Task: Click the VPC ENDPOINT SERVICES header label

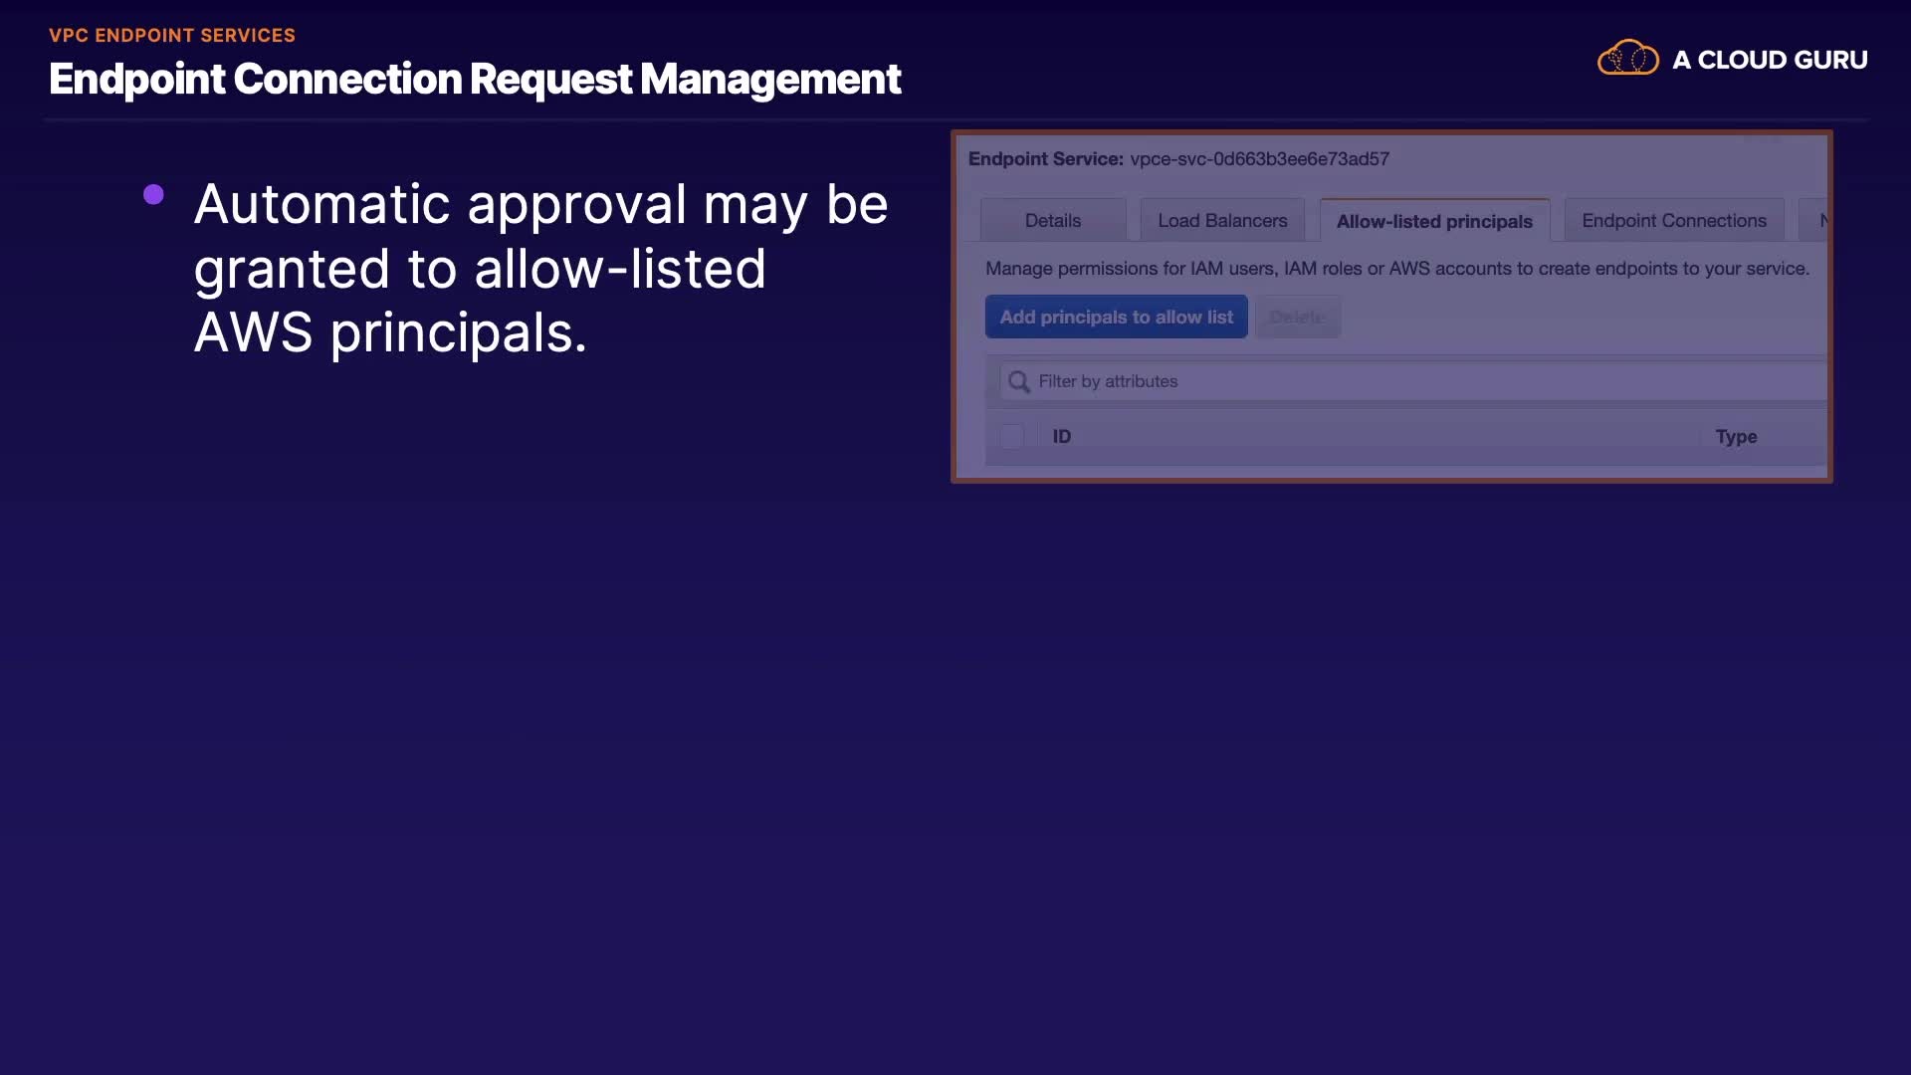Action: pos(172,36)
